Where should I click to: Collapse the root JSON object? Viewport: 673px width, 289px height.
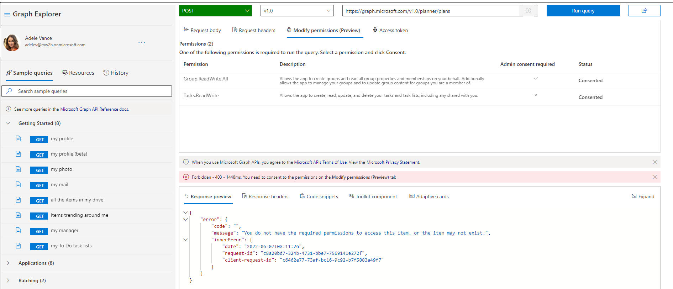(185, 212)
